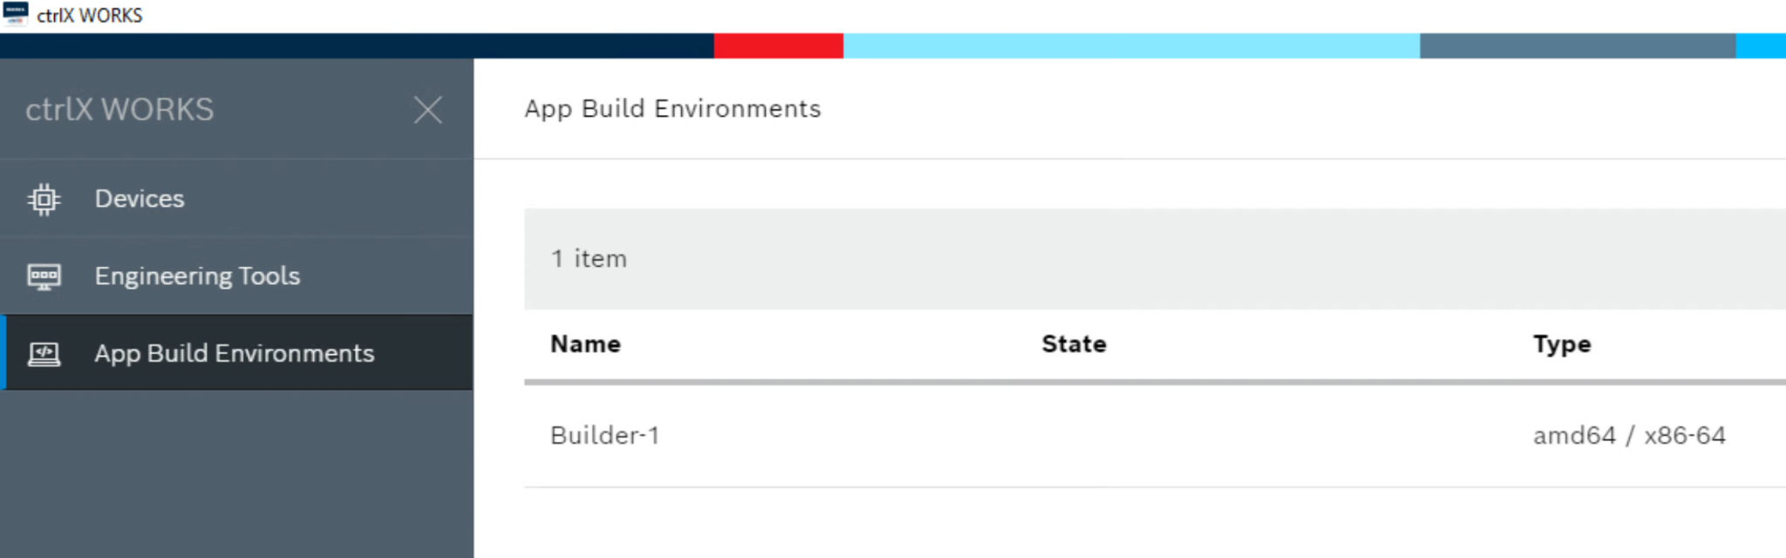Sort the table by State column header
The width and height of the screenshot is (1786, 558).
[1074, 344]
